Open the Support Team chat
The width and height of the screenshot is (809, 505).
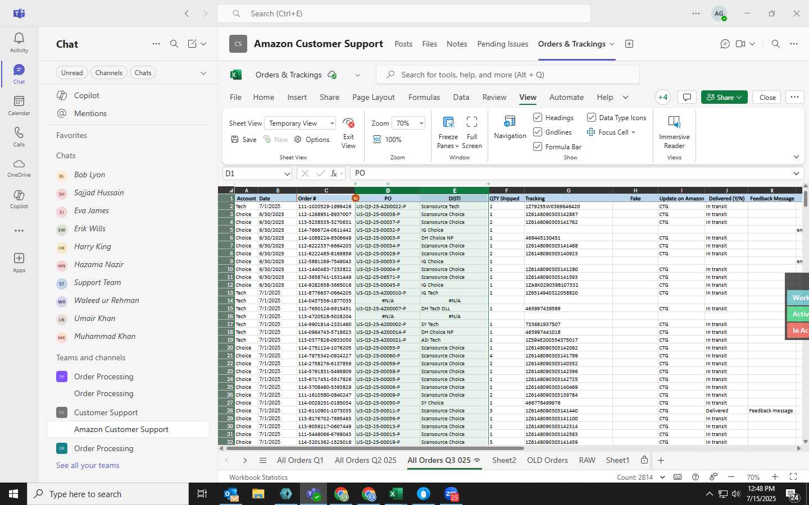[x=128, y=283]
